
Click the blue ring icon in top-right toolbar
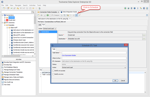[x=144, y=8]
